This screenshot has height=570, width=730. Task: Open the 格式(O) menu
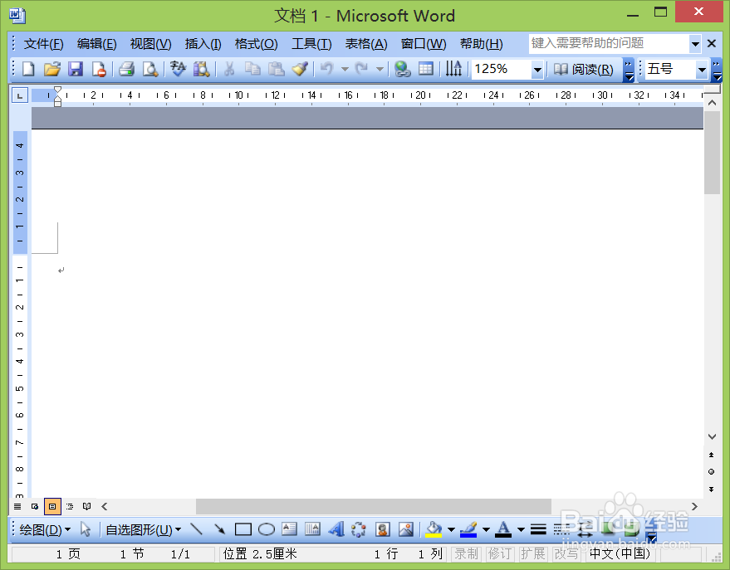(256, 44)
